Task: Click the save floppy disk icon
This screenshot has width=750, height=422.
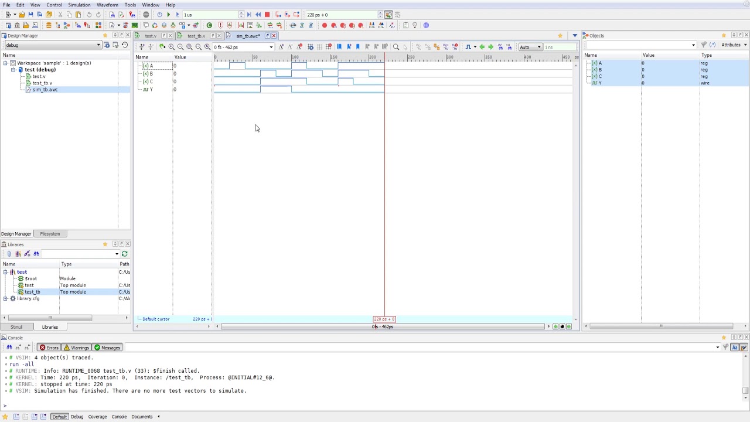Action: 32,15
